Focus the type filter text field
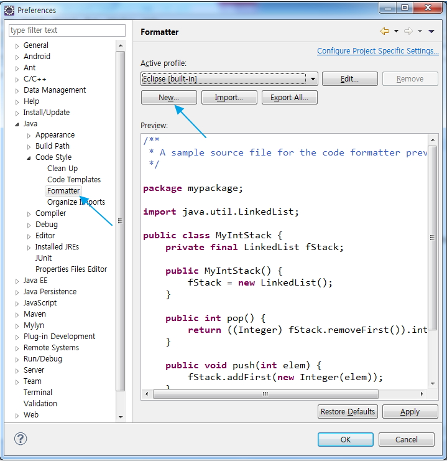This screenshot has height=461, width=447. tap(67, 30)
